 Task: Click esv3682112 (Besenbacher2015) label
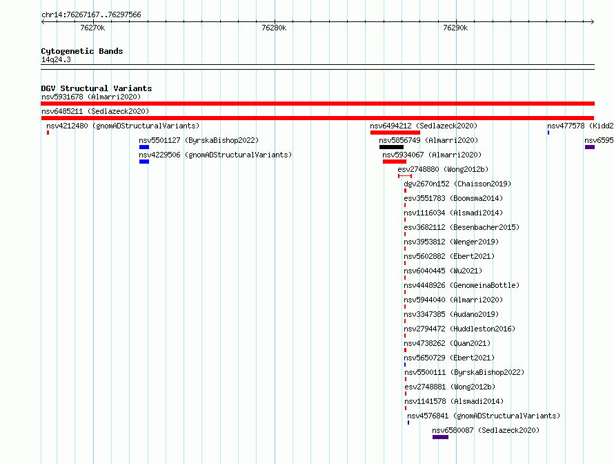[x=462, y=227]
